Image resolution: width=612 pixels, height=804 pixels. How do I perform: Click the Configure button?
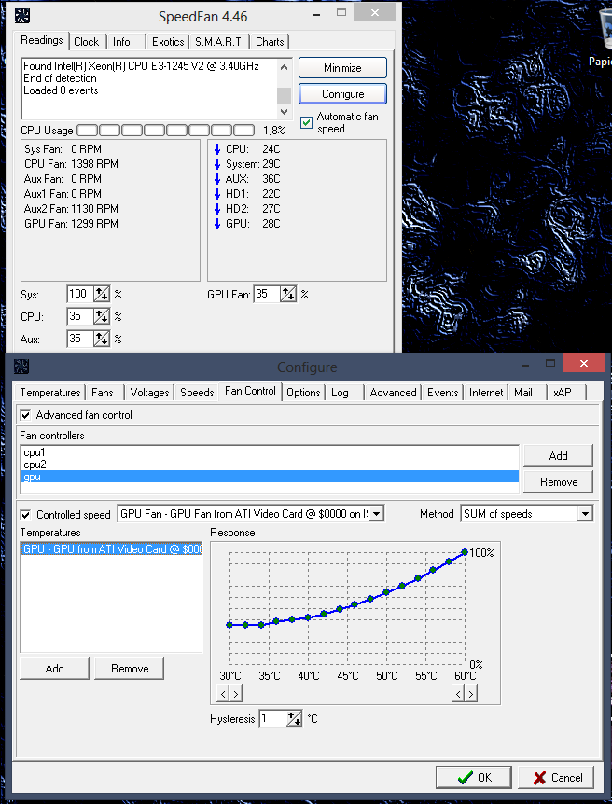[x=342, y=94]
